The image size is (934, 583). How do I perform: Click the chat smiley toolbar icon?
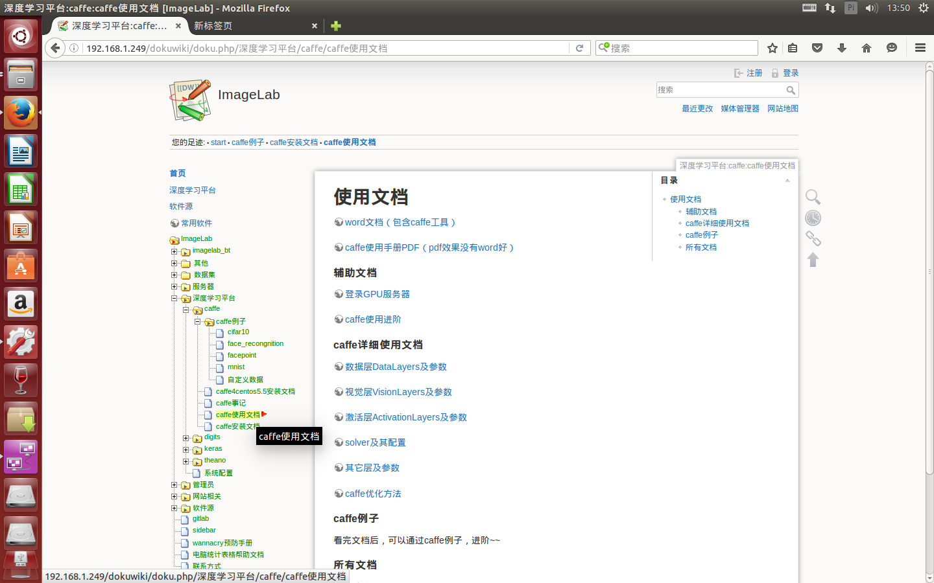[892, 48]
